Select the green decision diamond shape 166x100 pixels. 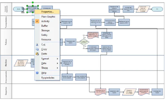[x=84, y=42]
